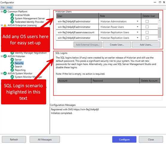The width and height of the screenshot is (166, 144).
Task: Click the Historian Users list scrollbar down arrow
Action: click(x=159, y=40)
